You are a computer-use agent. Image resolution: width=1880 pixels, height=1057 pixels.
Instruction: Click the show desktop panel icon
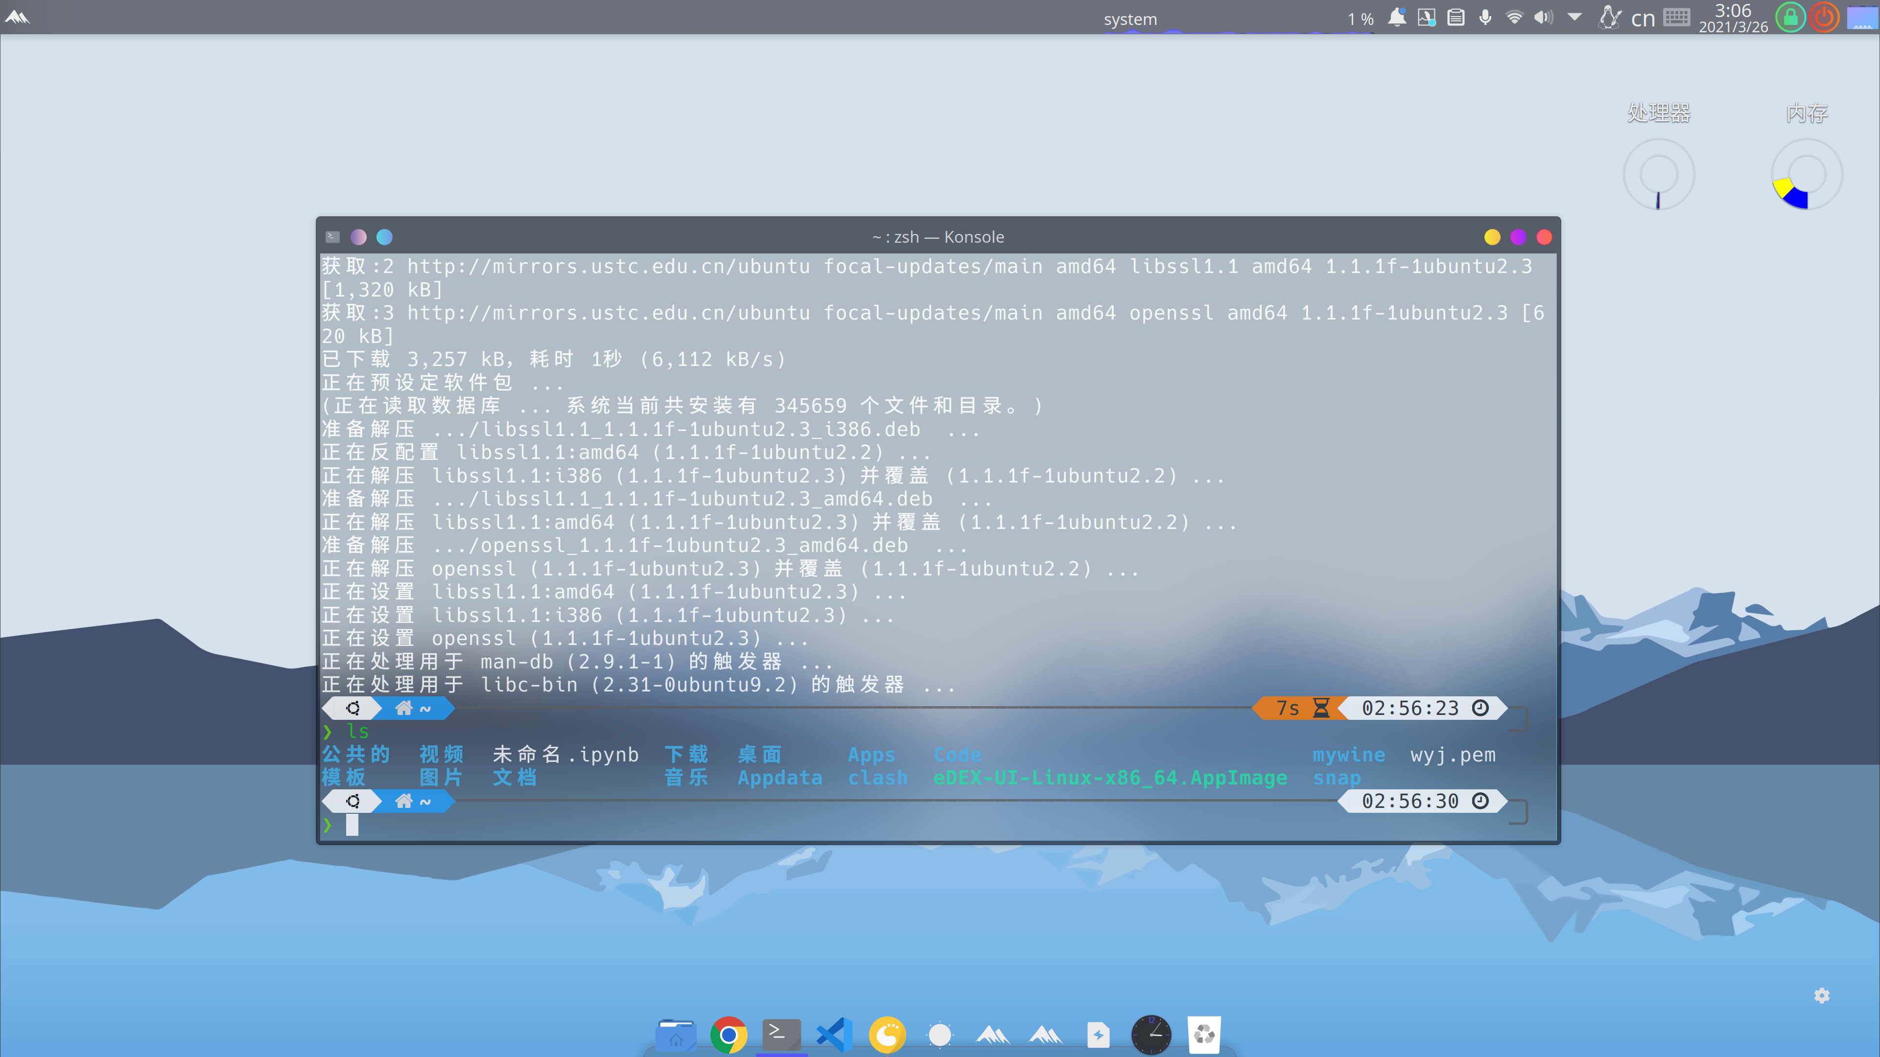point(1862,18)
